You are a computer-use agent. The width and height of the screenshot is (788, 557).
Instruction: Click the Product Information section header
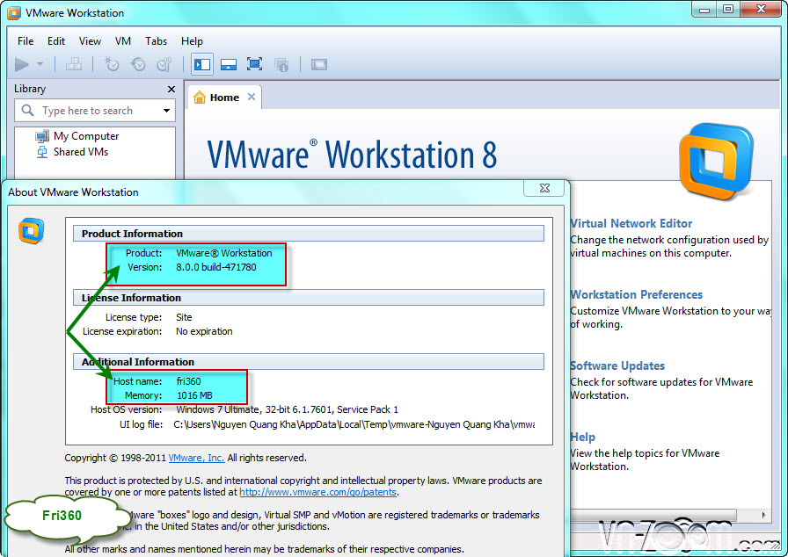click(x=309, y=234)
